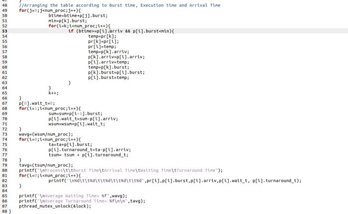Screen dimensions: 348x214
Task: Click 'p[i].turnaround_t=ta-p[i].arriv;' line
Action: [89, 149]
